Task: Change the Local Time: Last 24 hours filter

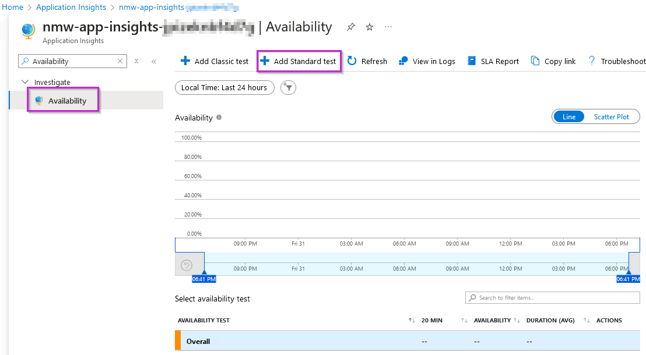Action: (x=224, y=88)
